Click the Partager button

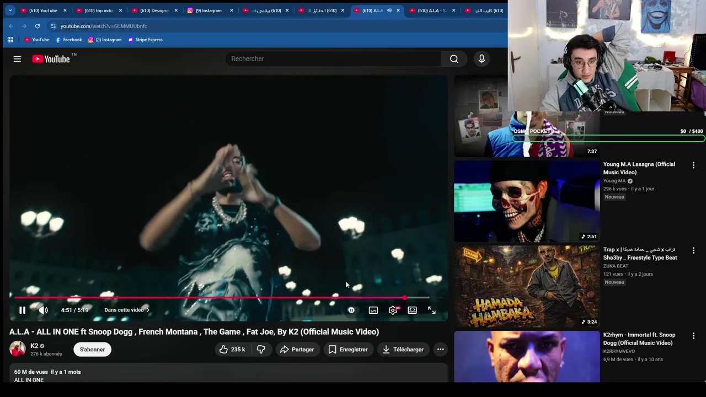point(297,350)
